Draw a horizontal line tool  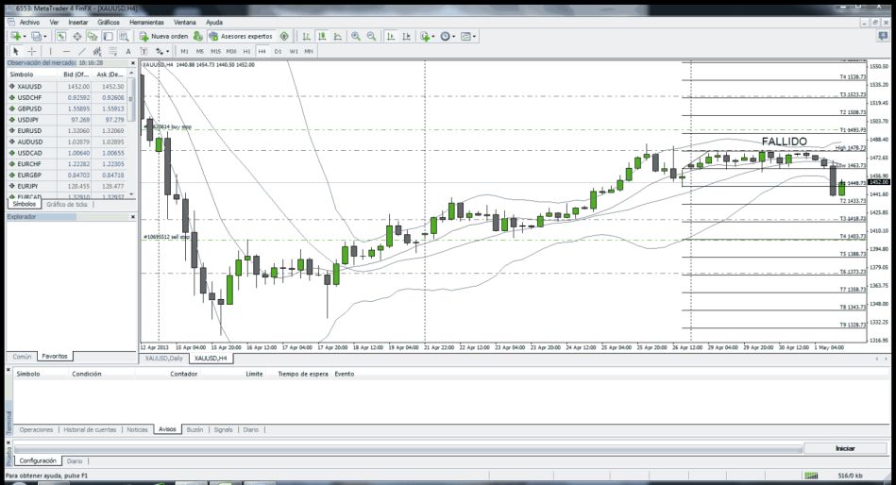coord(65,51)
